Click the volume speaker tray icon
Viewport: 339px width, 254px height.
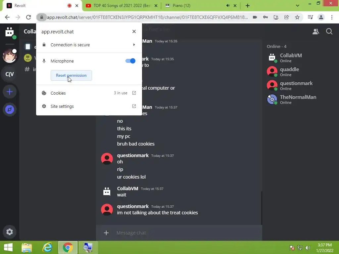[308, 247]
